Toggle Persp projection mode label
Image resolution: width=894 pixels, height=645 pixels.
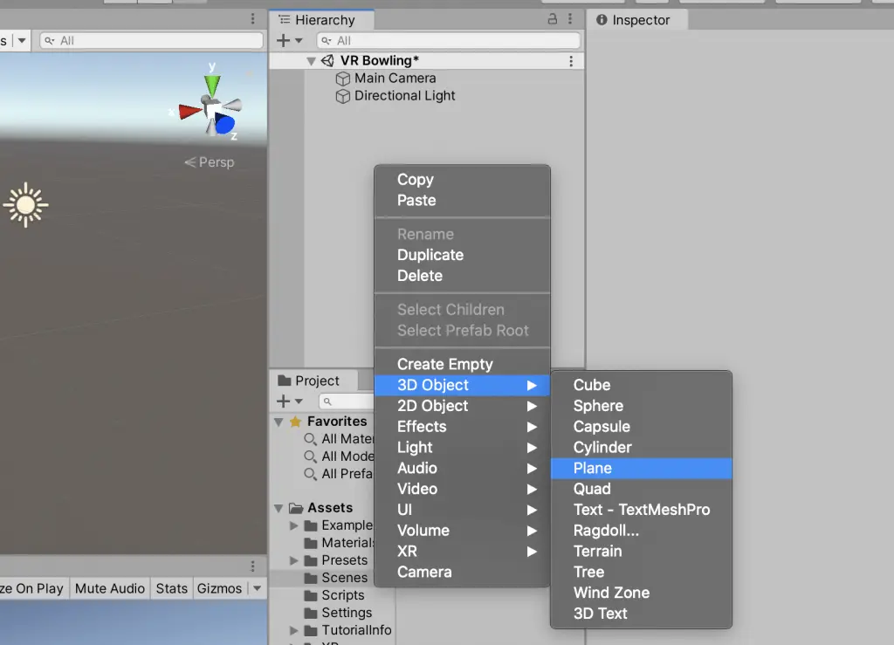click(210, 162)
